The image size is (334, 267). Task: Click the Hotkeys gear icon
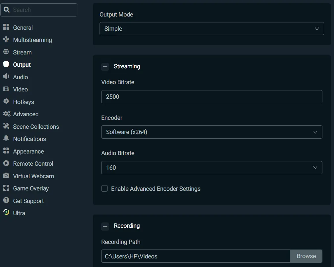6,101
